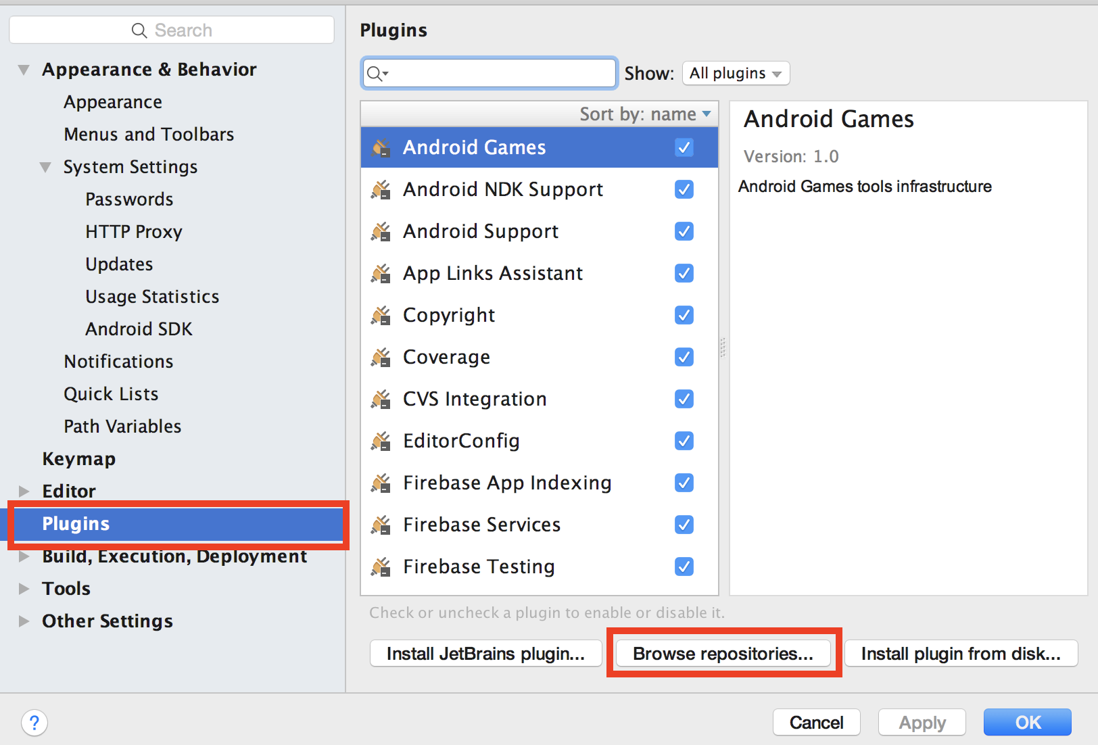This screenshot has height=745, width=1098.
Task: Expand the Build, Execution, Deployment arrow
Action: click(x=24, y=556)
